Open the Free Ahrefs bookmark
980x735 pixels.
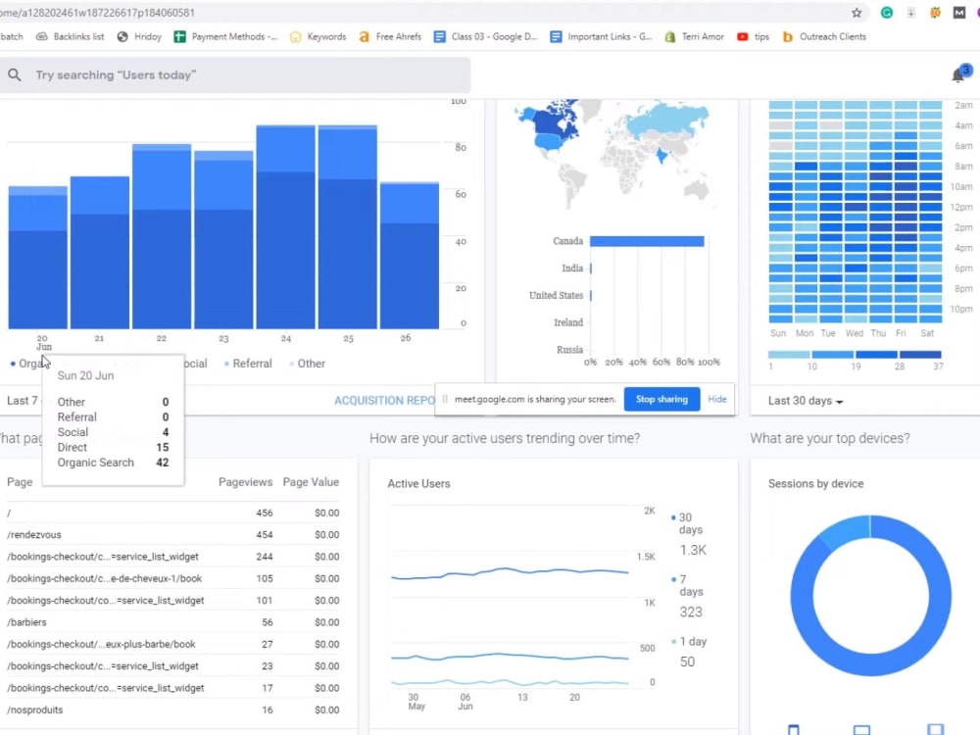(x=390, y=37)
